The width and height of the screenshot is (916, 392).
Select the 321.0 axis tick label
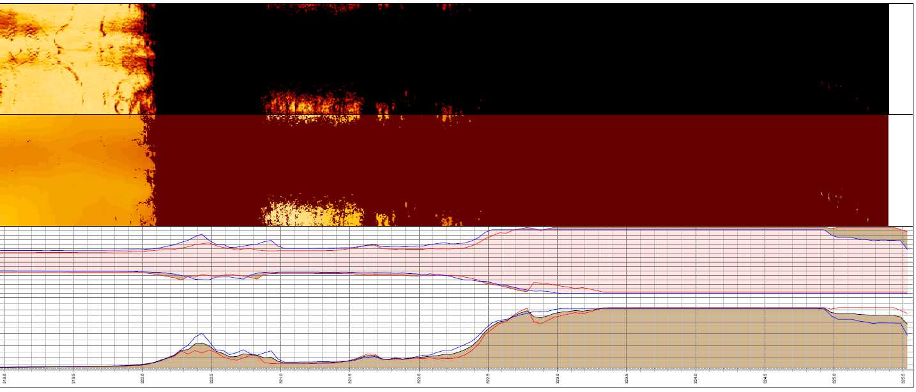[280, 378]
